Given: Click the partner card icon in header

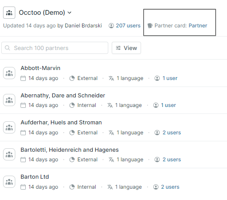Looking at the screenshot, I should click(150, 26).
